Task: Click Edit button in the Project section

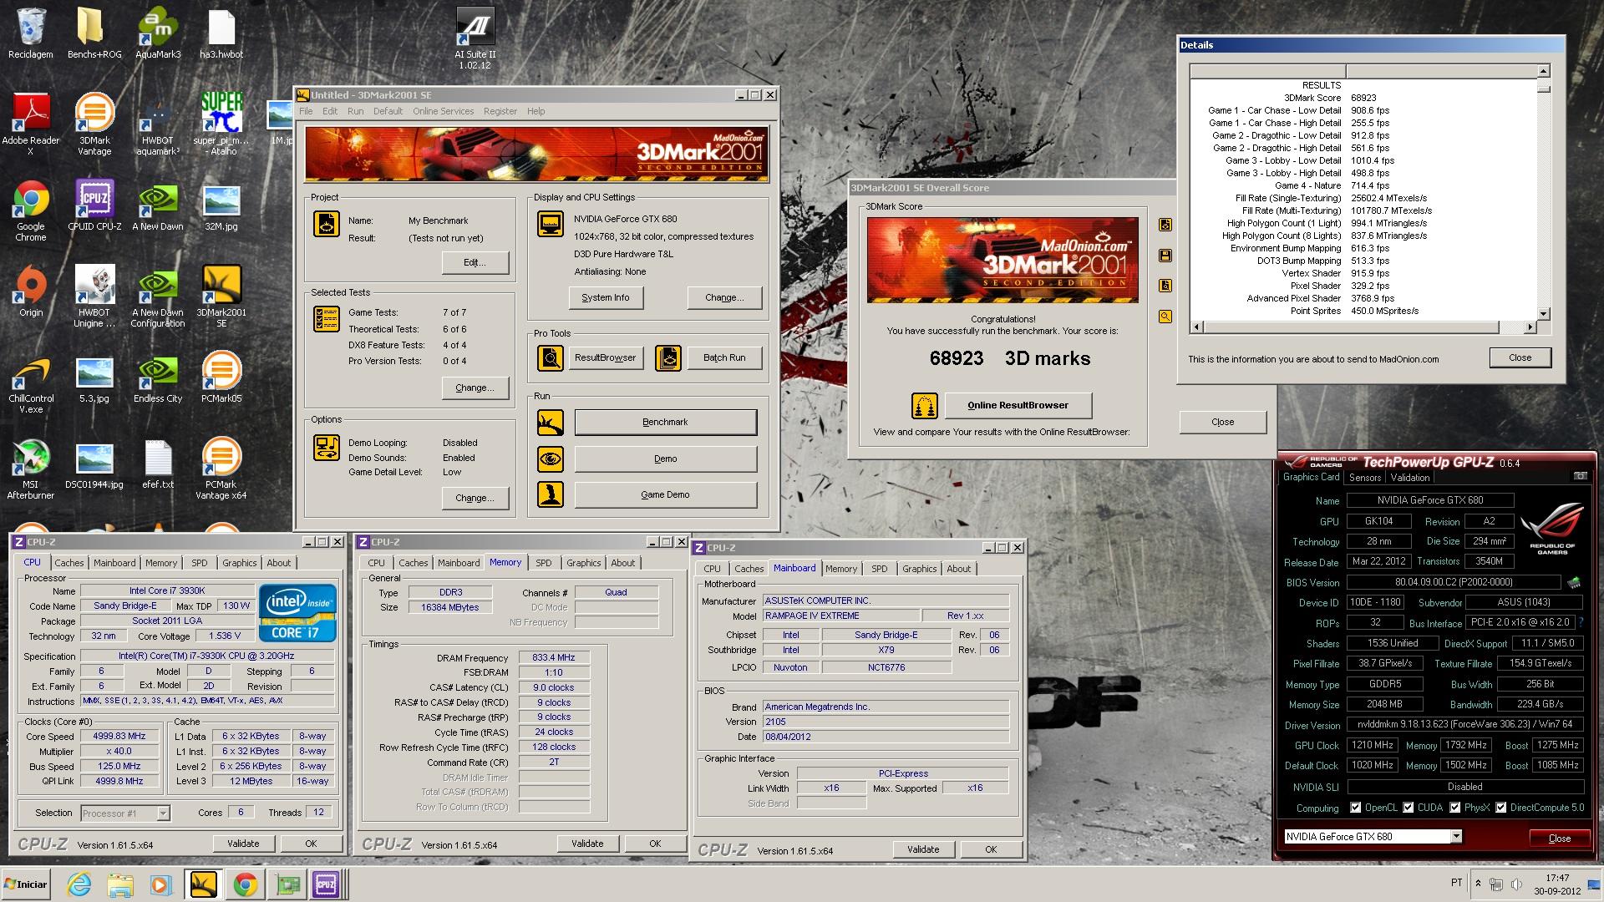Action: click(x=475, y=263)
